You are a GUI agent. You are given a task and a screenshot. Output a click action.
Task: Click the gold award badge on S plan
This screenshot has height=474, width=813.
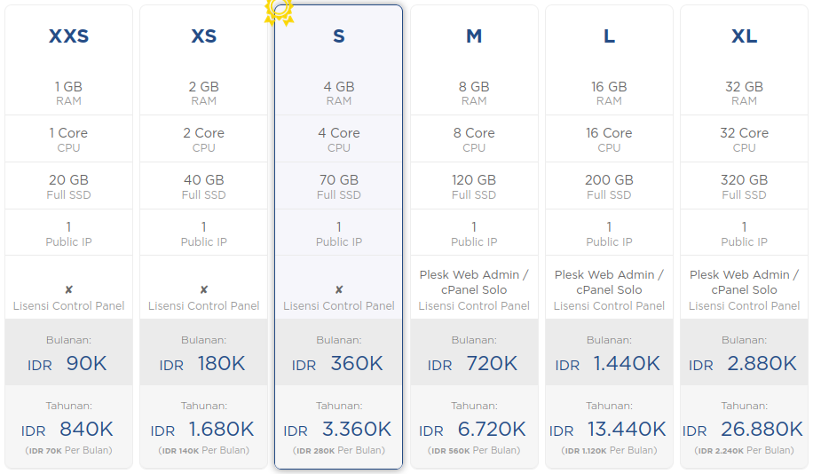(x=279, y=11)
